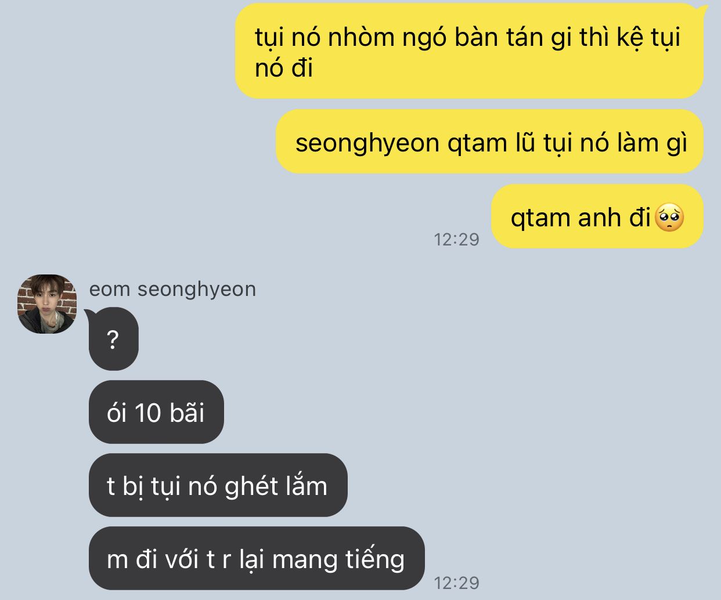Tap the 't bị tụi nó ghét lắm' bubble

click(x=218, y=485)
